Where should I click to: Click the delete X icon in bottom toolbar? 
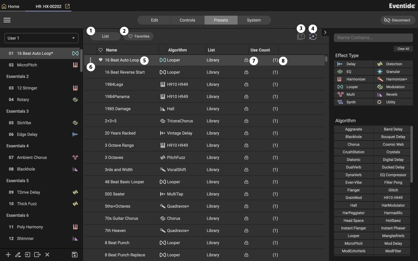coord(47,255)
